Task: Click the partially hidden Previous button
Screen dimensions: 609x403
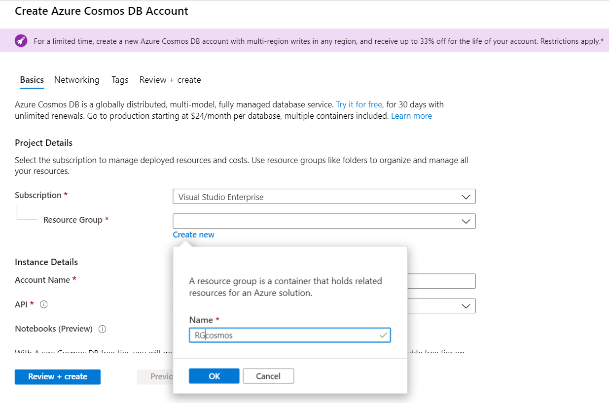Action: pos(155,377)
